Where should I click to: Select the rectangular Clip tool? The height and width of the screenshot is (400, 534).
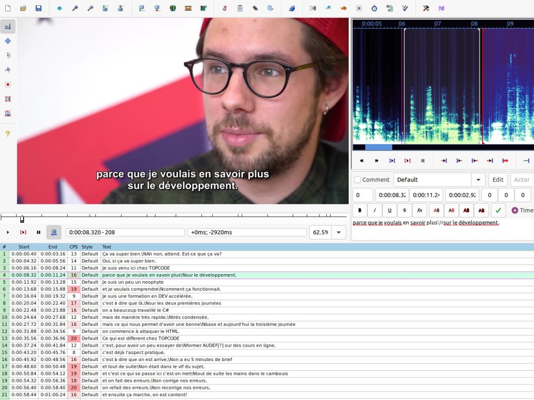(8, 99)
